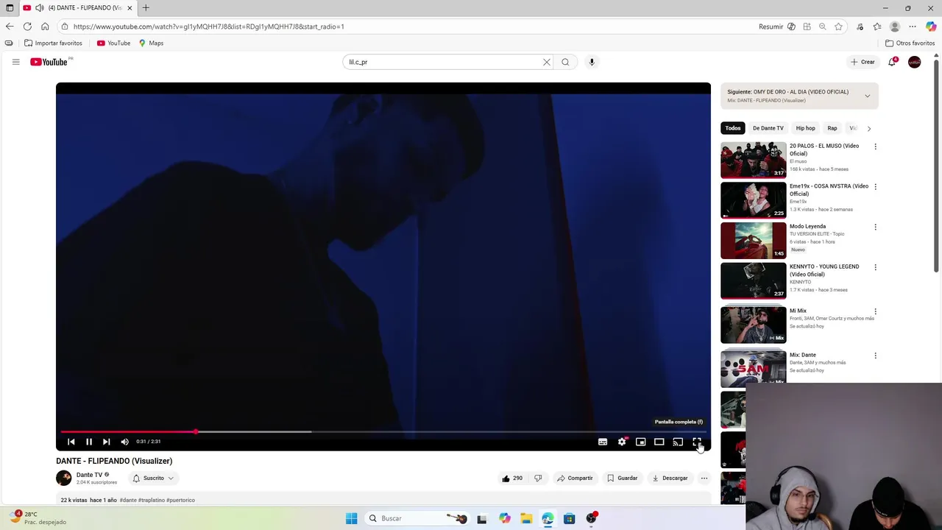Like the video with thumbs up
942x530 pixels.
[512, 478]
